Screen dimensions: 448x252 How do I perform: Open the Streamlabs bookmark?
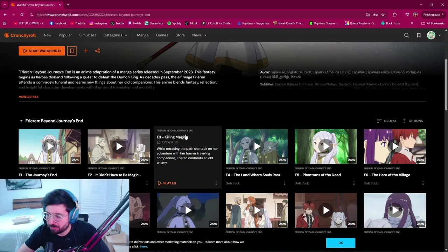154,23
